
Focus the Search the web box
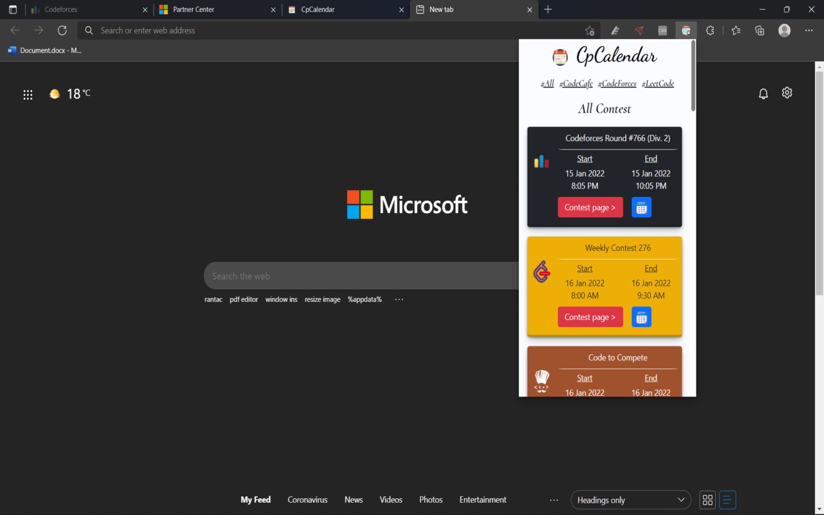click(x=362, y=276)
